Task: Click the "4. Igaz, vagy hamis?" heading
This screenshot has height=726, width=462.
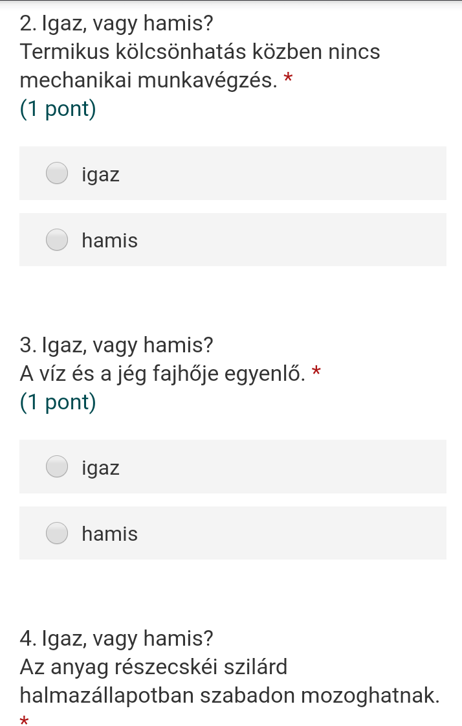Action: (x=116, y=639)
